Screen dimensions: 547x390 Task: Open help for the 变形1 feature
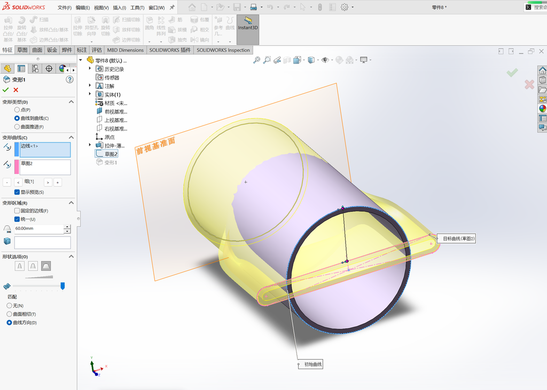click(70, 79)
